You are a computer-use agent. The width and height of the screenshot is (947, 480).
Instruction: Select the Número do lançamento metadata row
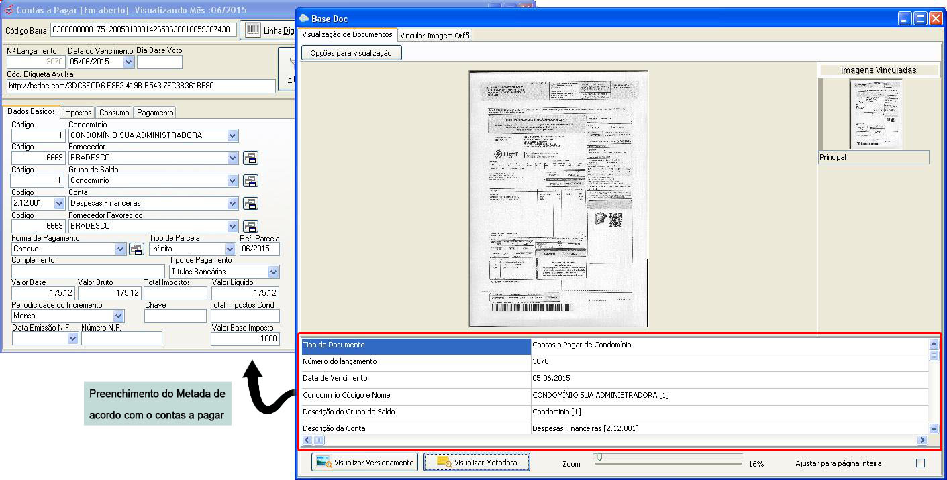tap(614, 362)
